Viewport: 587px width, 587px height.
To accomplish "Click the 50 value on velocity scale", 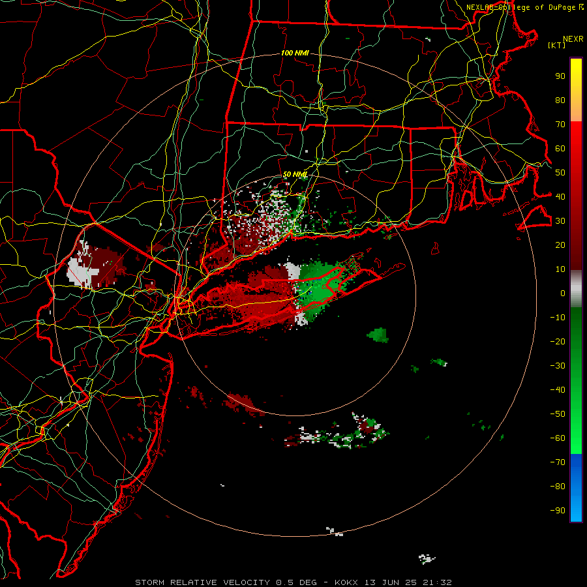I will (560, 173).
